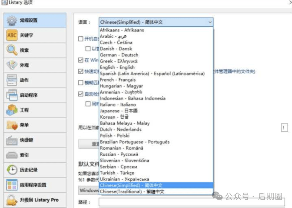Select Bahasa Melayu - Malay option

click(156, 123)
